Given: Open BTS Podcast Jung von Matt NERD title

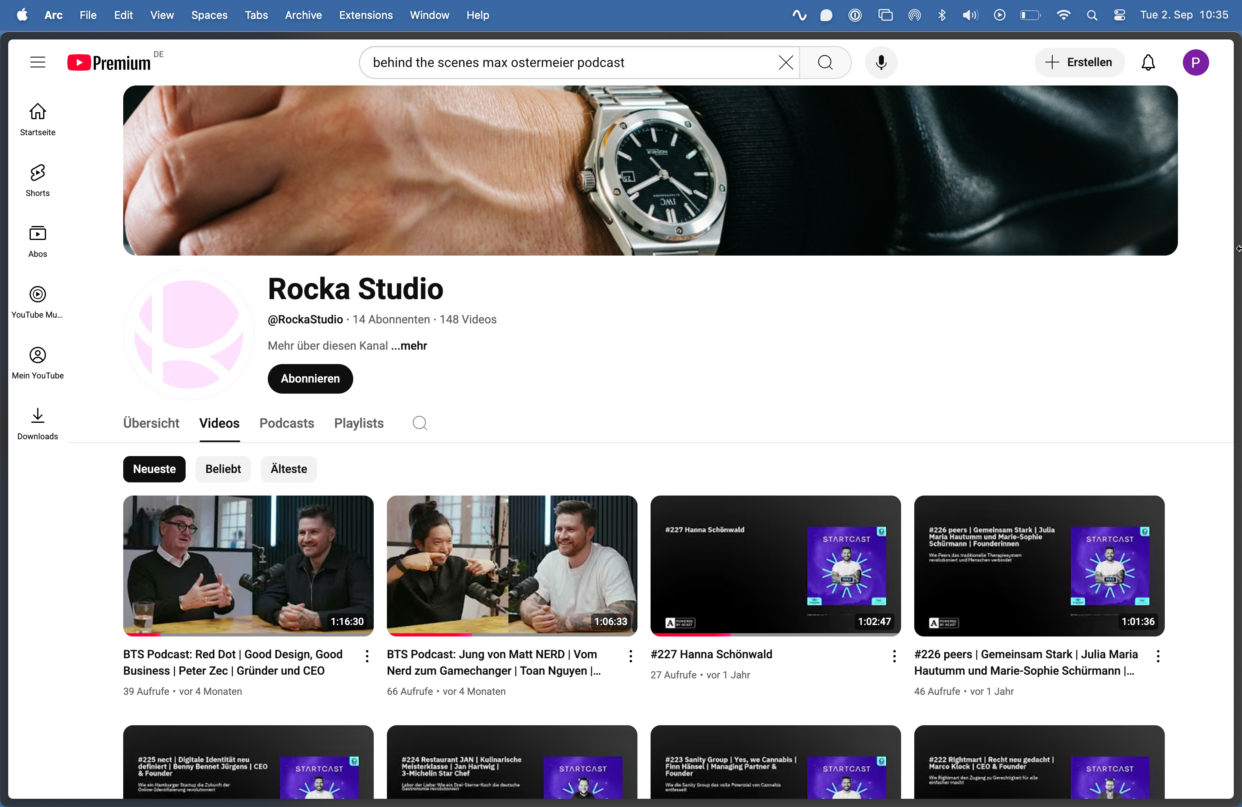Looking at the screenshot, I should (x=494, y=662).
